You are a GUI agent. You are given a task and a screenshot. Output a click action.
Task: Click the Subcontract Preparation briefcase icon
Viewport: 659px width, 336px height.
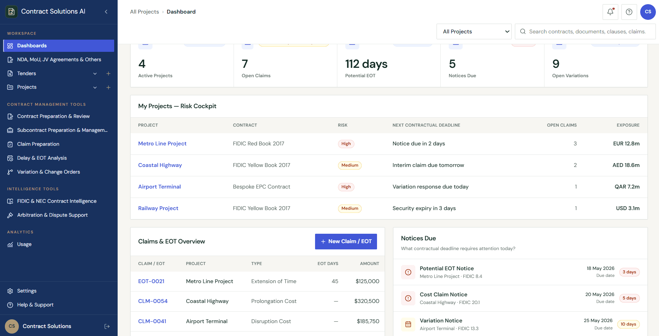(10, 130)
